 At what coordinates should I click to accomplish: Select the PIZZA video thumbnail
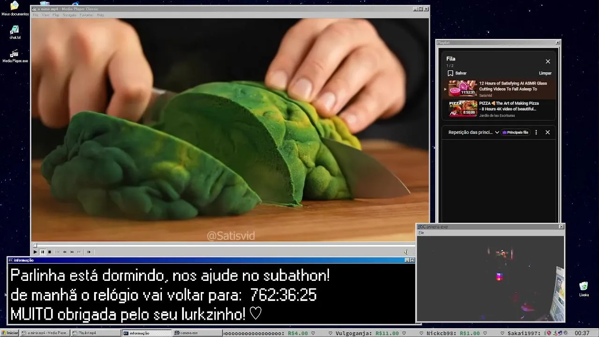pos(463,108)
